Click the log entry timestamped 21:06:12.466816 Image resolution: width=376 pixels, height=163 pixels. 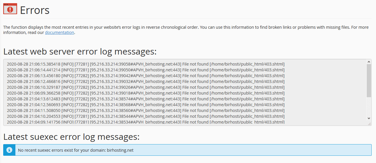point(145,81)
